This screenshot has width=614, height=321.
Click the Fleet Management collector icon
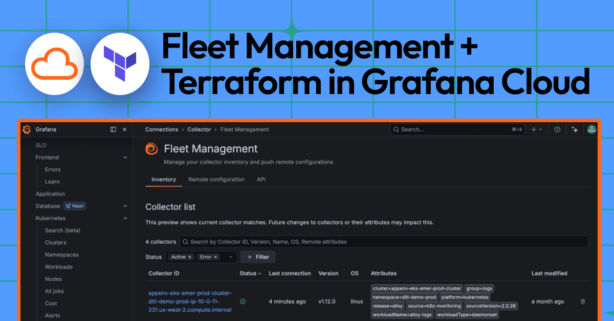[x=151, y=149]
